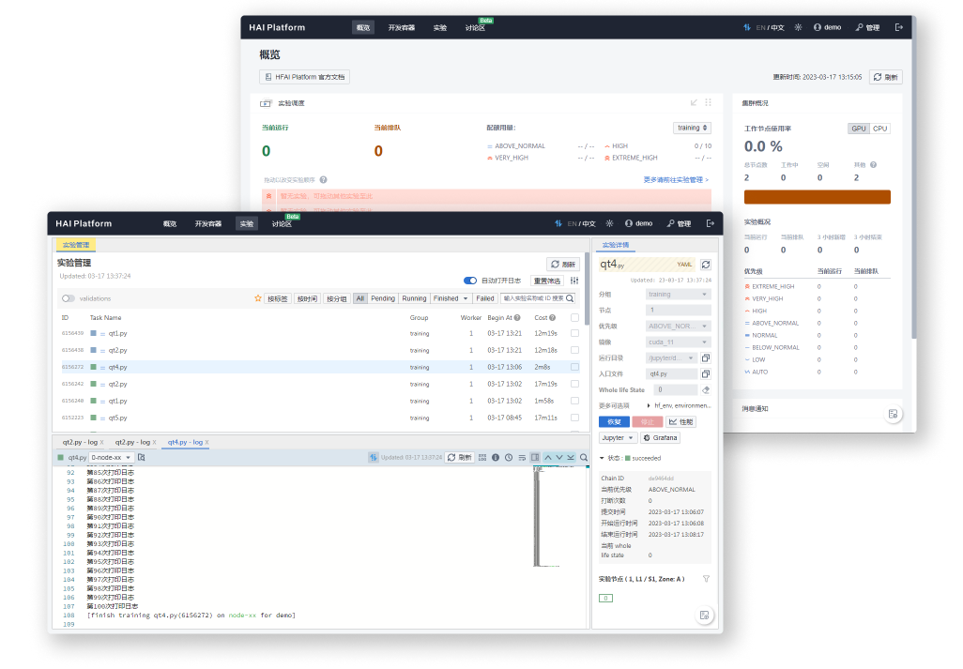The height and width of the screenshot is (669, 963).
Task: Open the experiments nav item in the overview window
Action: coord(440,27)
